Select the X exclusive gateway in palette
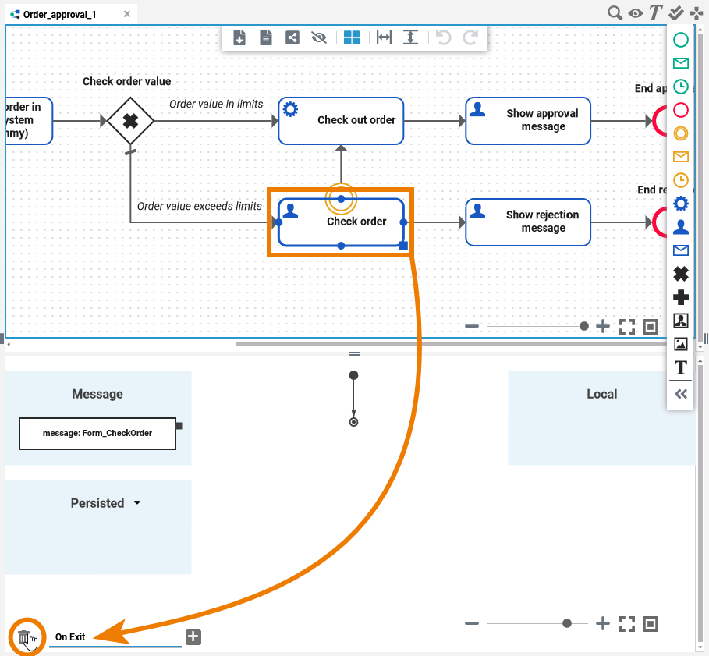Viewport: 709px width, 656px height. [x=681, y=274]
